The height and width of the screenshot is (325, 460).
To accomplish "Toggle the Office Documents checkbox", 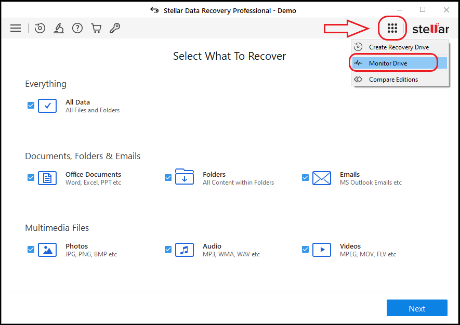I will click(x=31, y=178).
